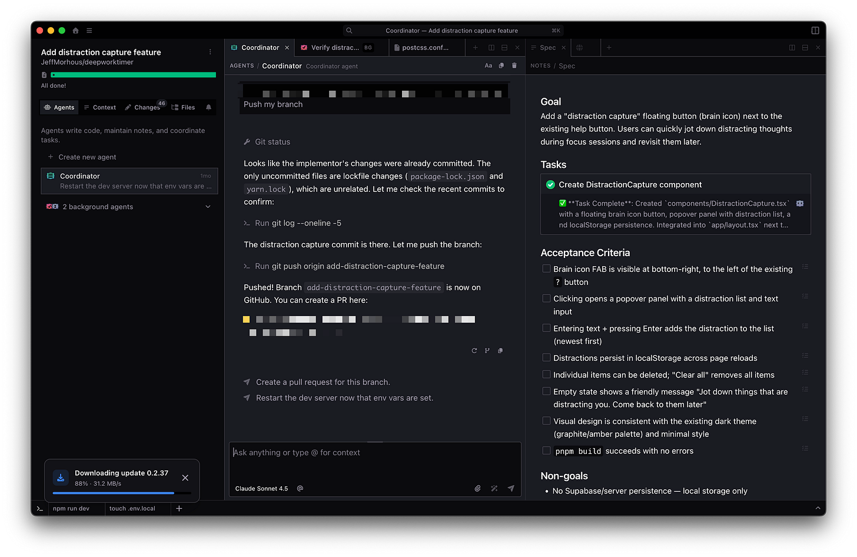The image size is (857, 557).
Task: Collapse the '2 background agents' section
Action: 208,207
